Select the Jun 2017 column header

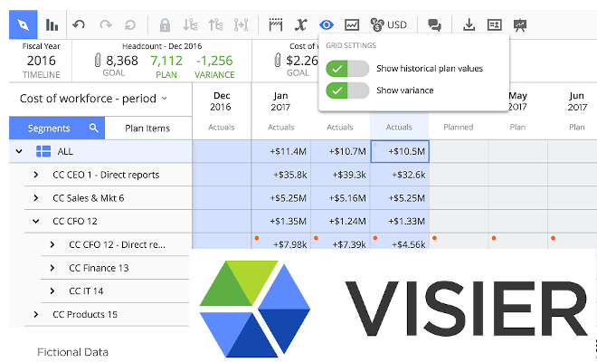click(577, 101)
